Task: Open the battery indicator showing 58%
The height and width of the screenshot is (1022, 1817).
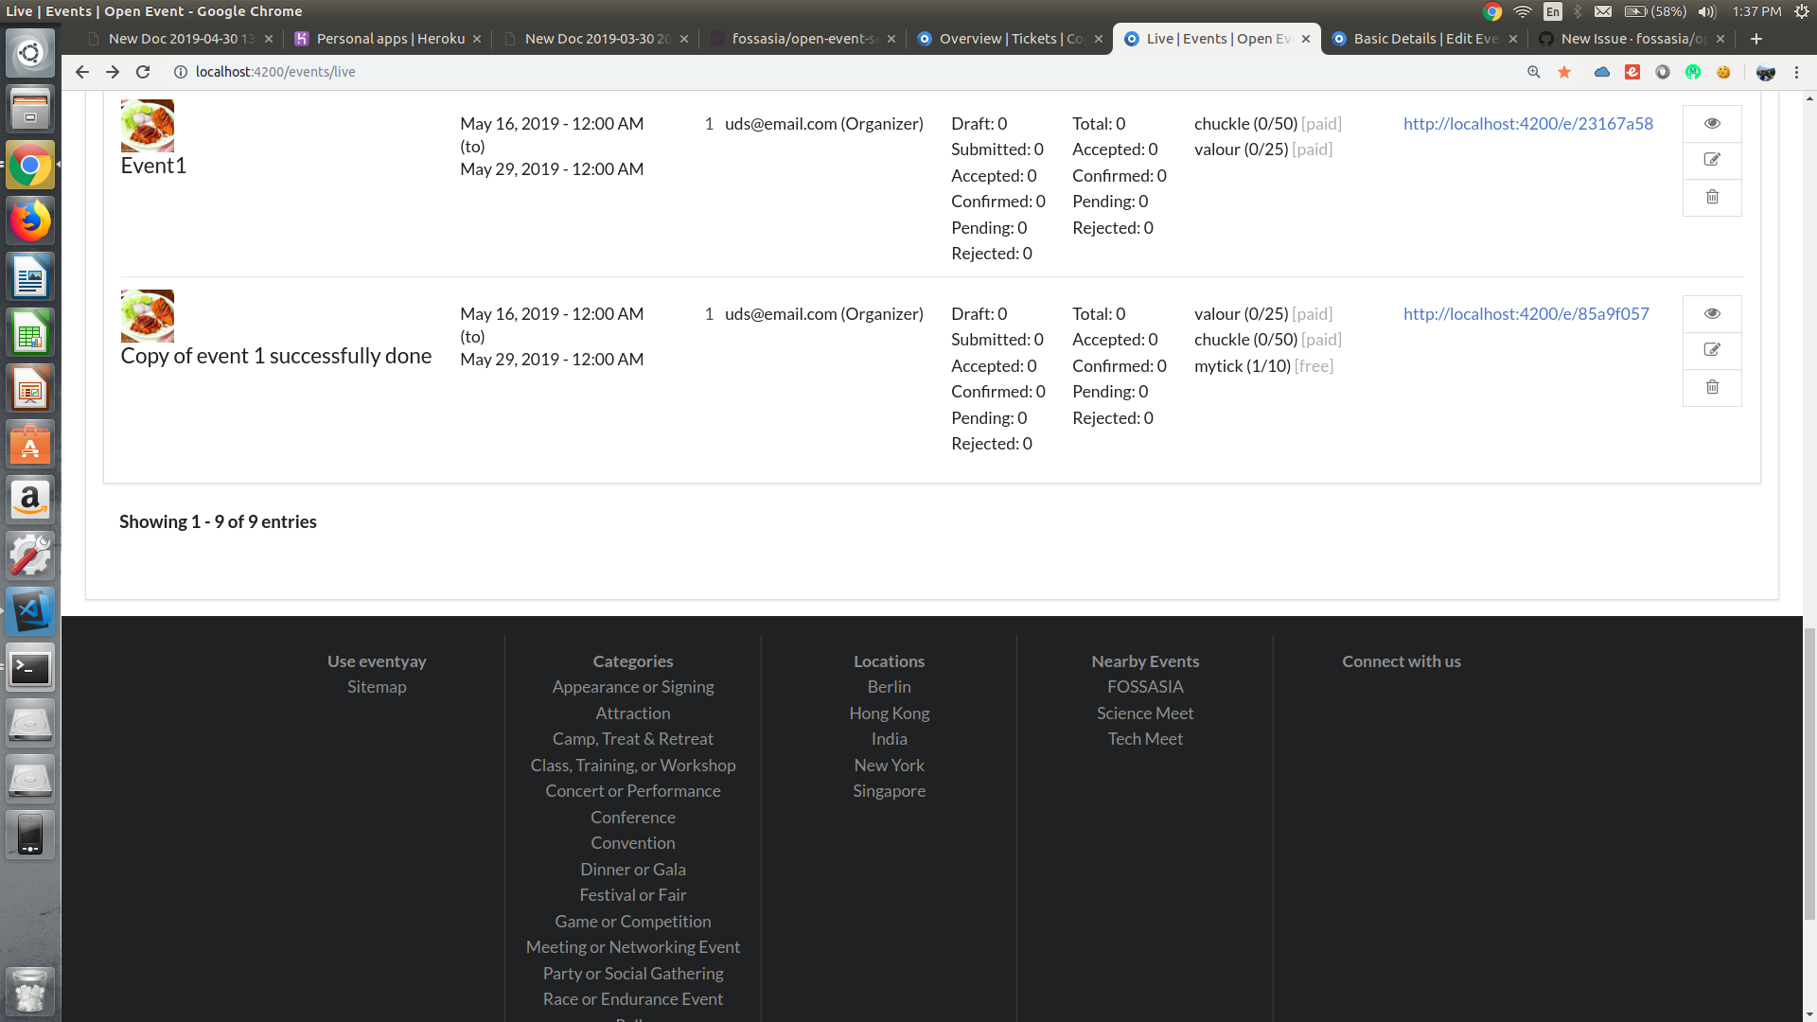Action: click(1655, 11)
